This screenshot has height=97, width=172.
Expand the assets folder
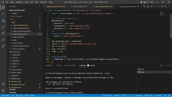[14, 40]
